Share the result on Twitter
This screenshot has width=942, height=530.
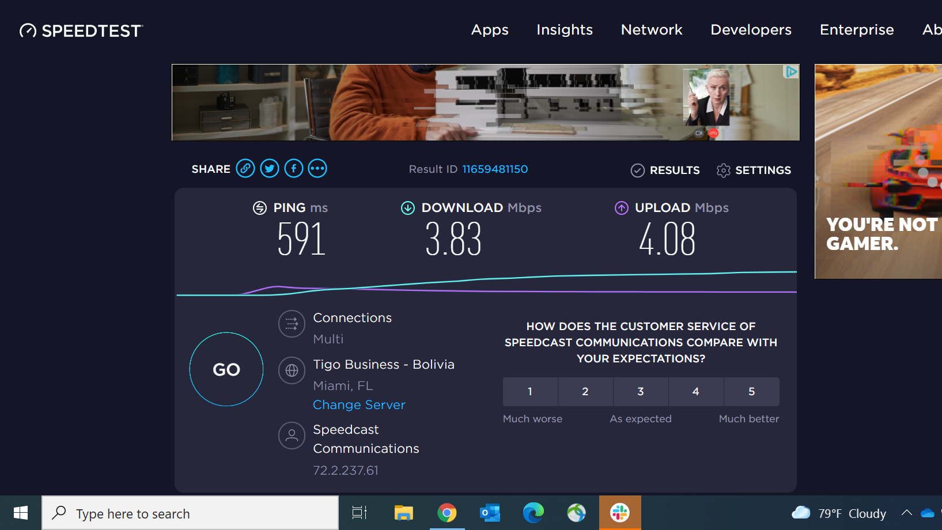[270, 169]
